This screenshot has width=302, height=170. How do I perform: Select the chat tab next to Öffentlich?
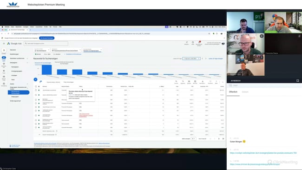click(x=245, y=92)
